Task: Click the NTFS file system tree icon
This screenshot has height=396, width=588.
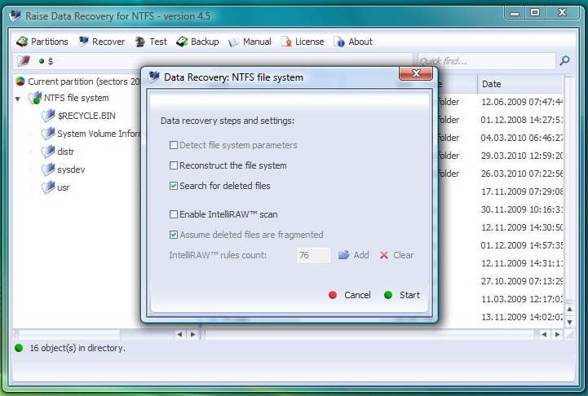Action: [x=35, y=98]
